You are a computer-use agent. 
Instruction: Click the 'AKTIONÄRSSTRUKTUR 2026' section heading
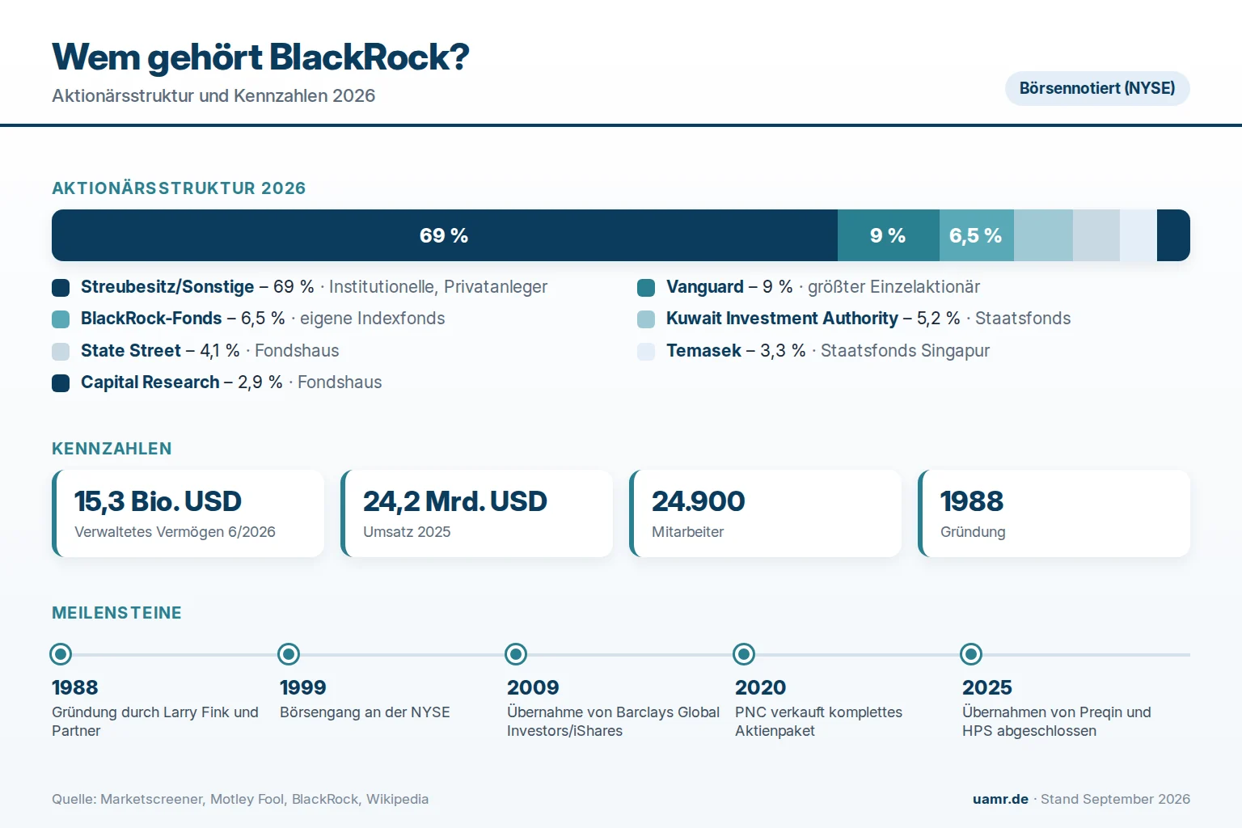coord(179,188)
